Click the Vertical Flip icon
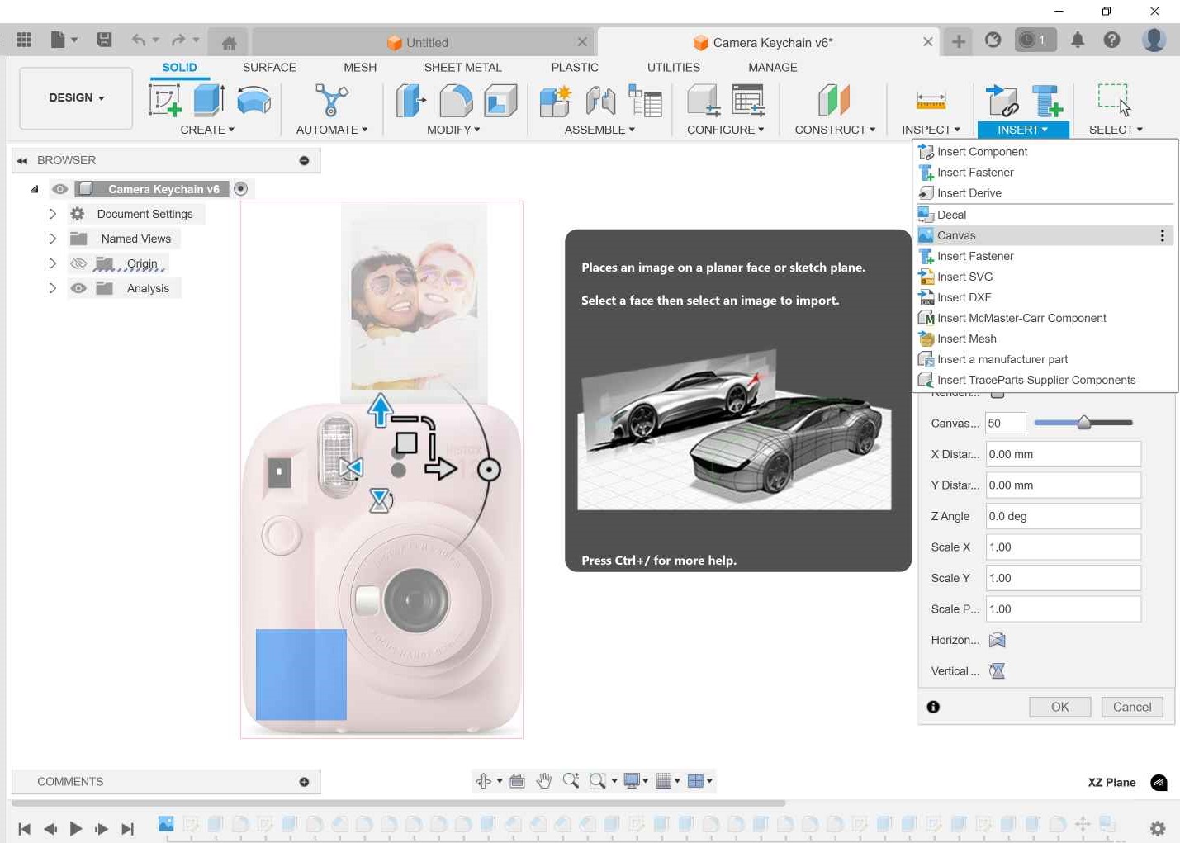 [x=998, y=670]
